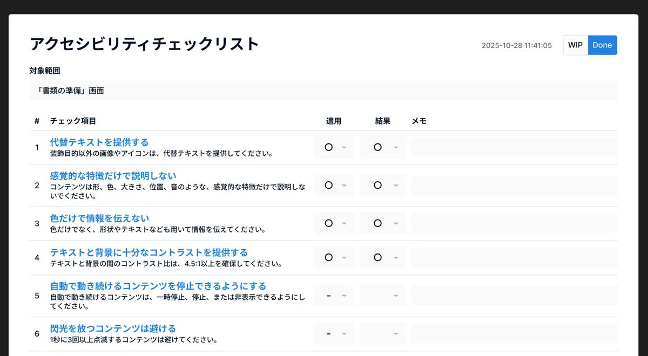648x356 pixels.
Task: Click memo field for 閃光を放つコンテンツ row
Action: point(515,333)
